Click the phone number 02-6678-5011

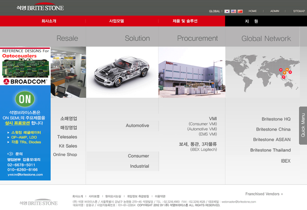tap(21, 165)
